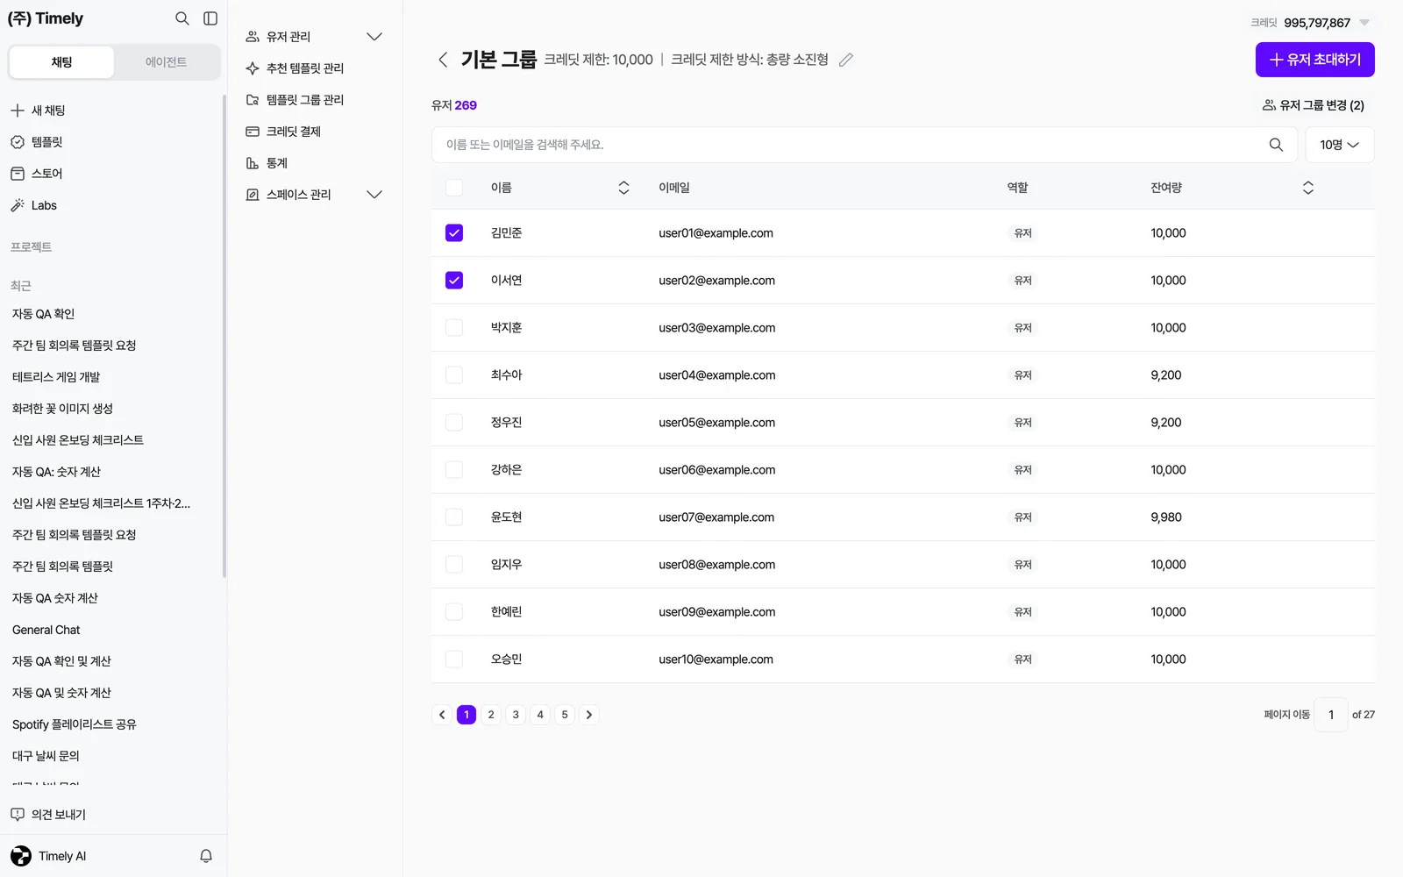Uncheck the checkbox for 김민준
1403x877 pixels.
454,233
